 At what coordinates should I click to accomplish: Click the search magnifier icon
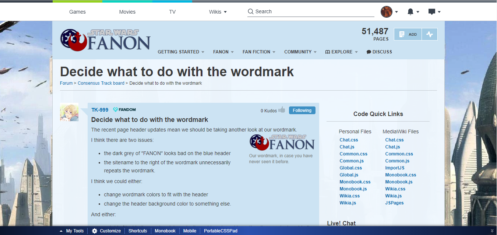[x=251, y=11]
